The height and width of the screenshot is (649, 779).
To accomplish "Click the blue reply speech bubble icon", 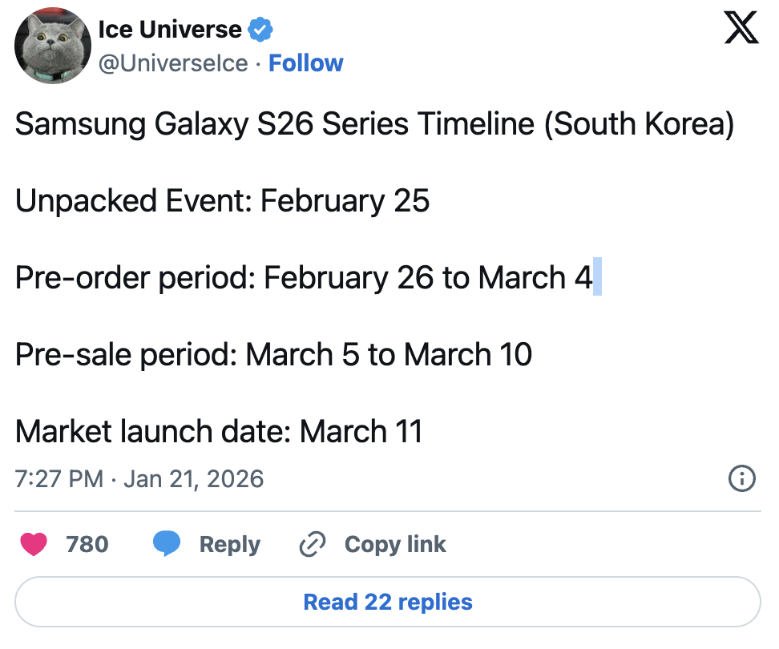I will [167, 544].
